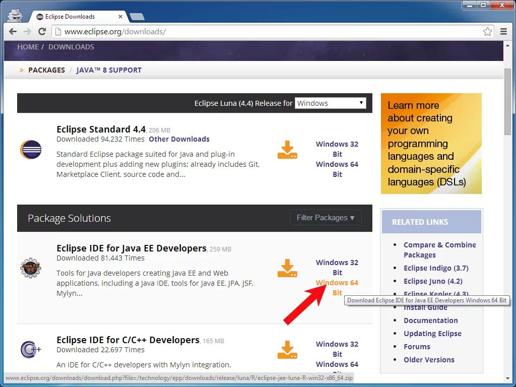
Task: Open Updating Eclipse link
Action: point(432,334)
